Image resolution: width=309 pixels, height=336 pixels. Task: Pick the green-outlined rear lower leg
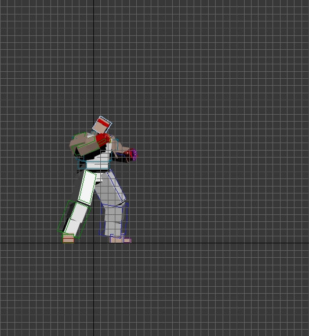[x=74, y=219]
